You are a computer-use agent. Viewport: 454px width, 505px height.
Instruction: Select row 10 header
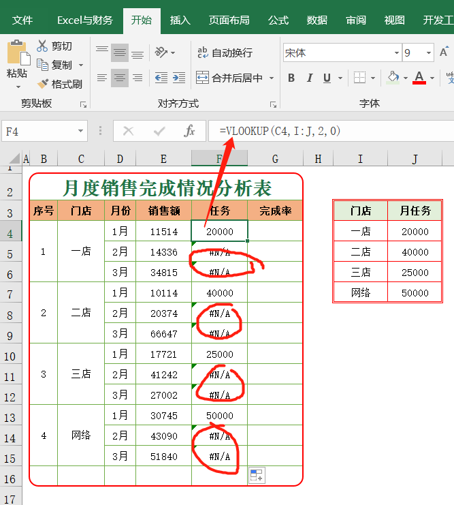click(10, 354)
